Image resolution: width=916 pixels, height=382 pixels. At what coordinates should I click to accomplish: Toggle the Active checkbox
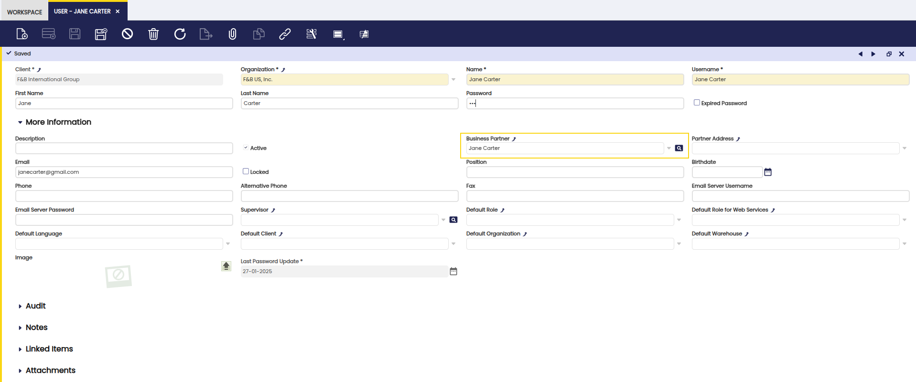pyautogui.click(x=246, y=148)
